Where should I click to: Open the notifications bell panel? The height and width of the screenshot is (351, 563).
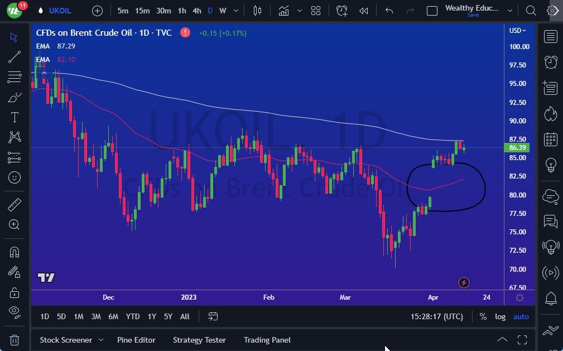[550, 298]
